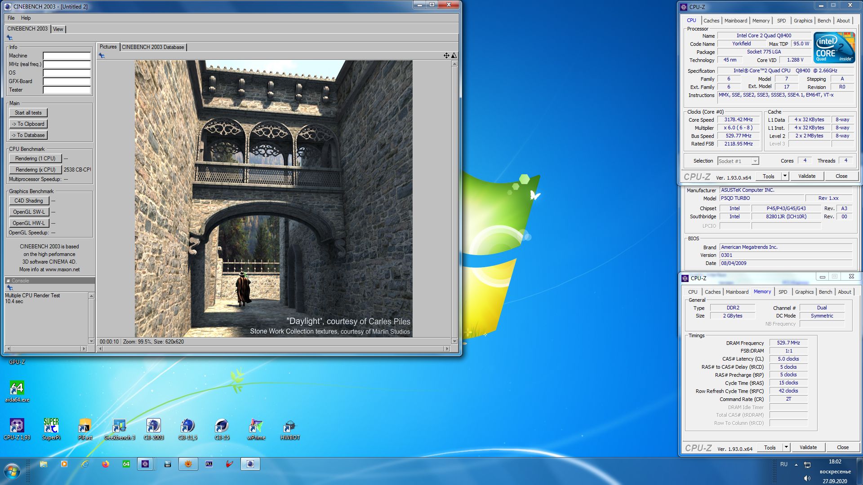Image resolution: width=863 pixels, height=485 pixels.
Task: Launch Windows Media Player from the taskbar
Action: (x=64, y=464)
